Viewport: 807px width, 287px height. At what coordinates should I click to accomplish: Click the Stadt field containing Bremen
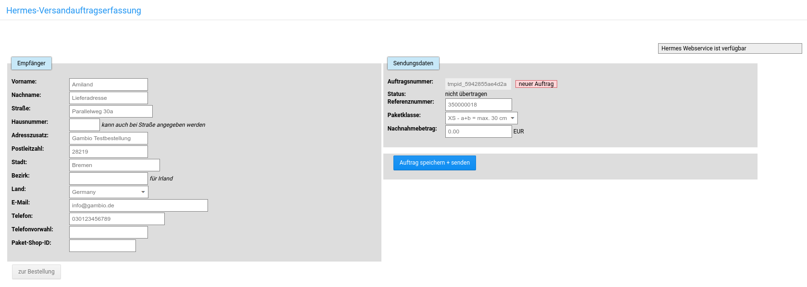click(114, 165)
